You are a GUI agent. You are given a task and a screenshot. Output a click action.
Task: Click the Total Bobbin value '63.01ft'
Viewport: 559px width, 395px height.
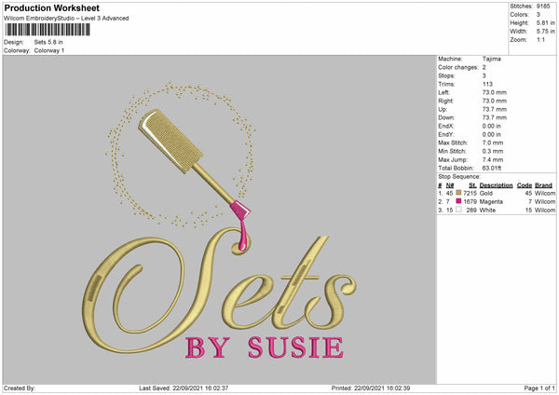(492, 169)
